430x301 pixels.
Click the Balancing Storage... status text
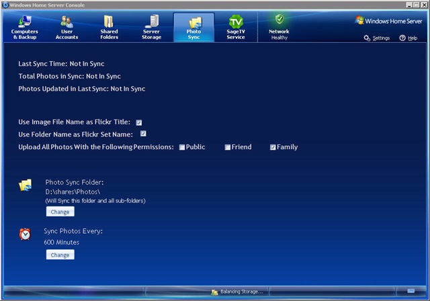click(x=242, y=292)
